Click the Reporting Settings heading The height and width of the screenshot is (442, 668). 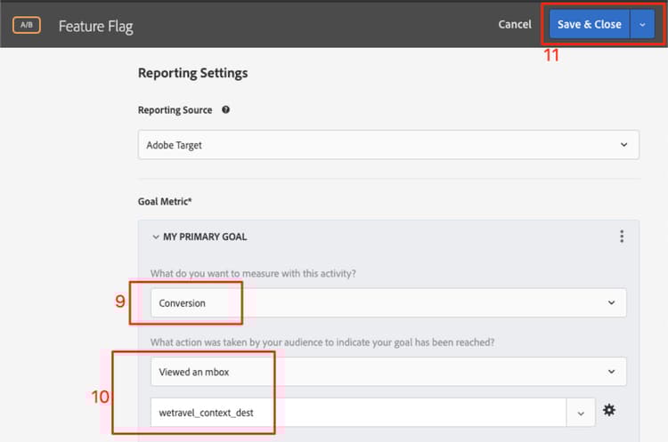tap(192, 73)
